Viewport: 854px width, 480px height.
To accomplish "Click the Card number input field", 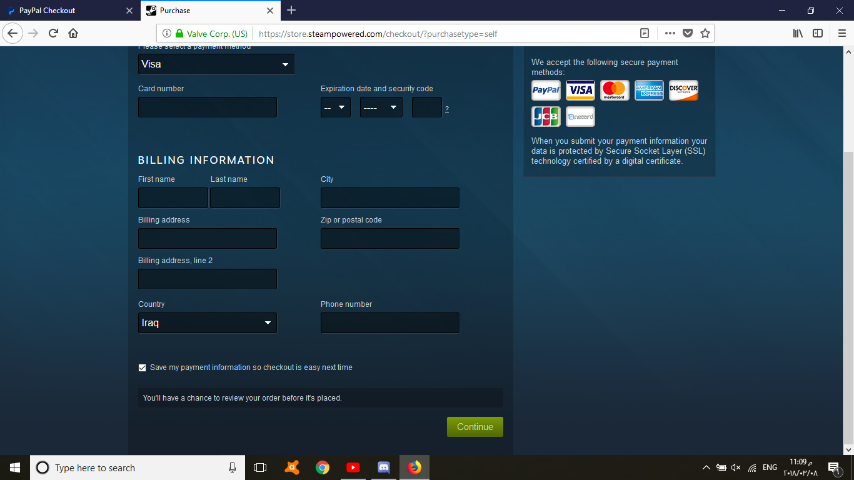I will tap(208, 107).
